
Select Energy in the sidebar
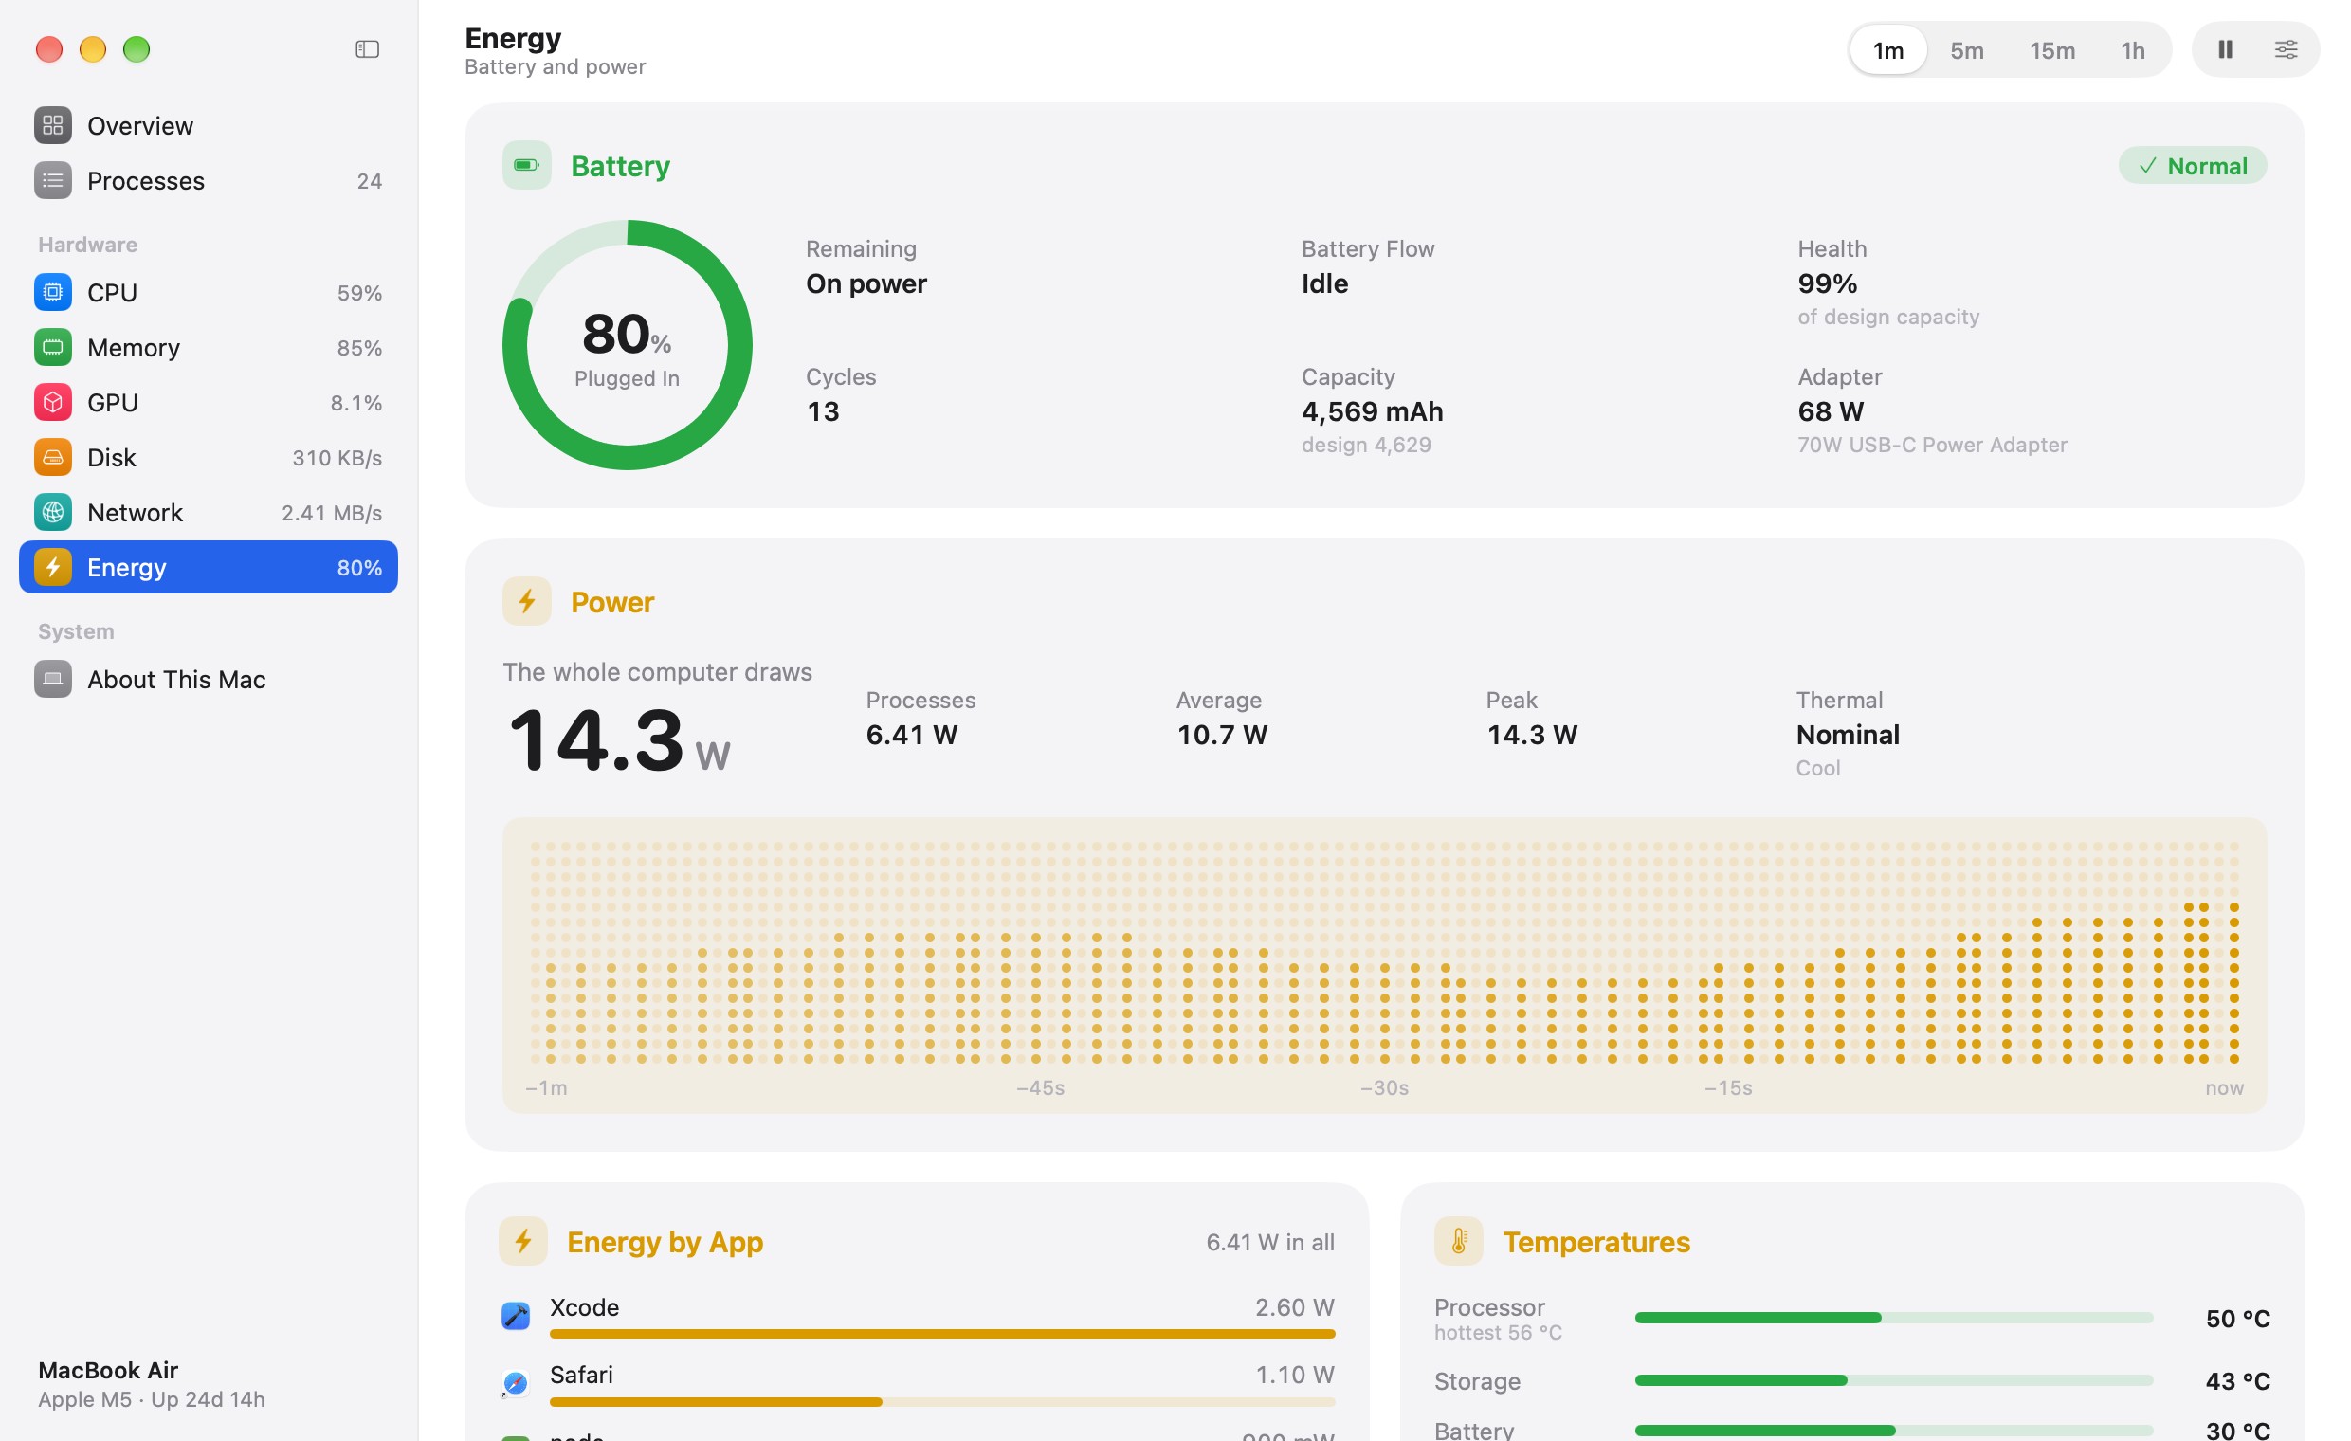tap(208, 567)
